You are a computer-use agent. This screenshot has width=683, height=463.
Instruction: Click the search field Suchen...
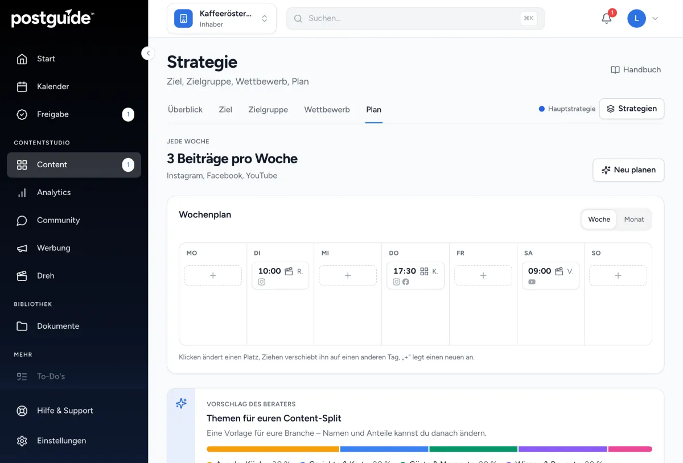(415, 18)
